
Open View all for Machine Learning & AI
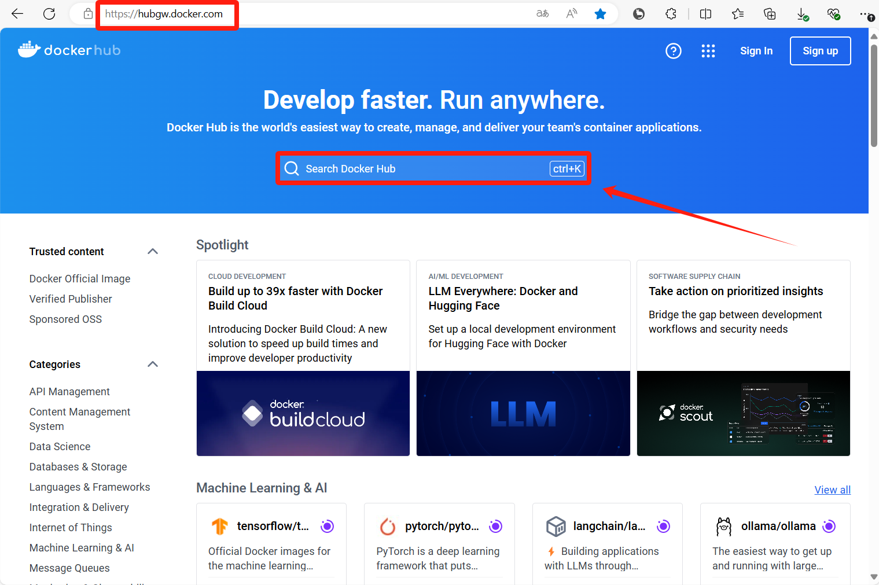coord(832,490)
